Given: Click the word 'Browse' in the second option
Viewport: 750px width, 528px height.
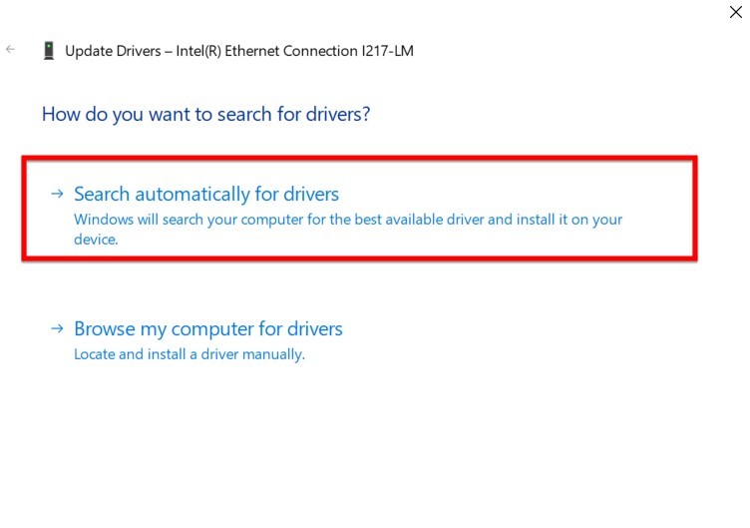Looking at the screenshot, I should [x=104, y=328].
